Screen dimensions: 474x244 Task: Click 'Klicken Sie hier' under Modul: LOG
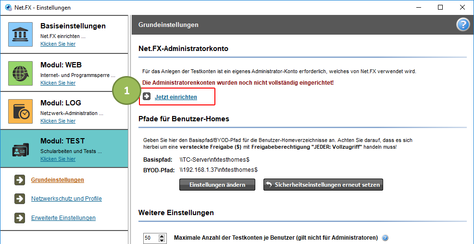tap(58, 121)
